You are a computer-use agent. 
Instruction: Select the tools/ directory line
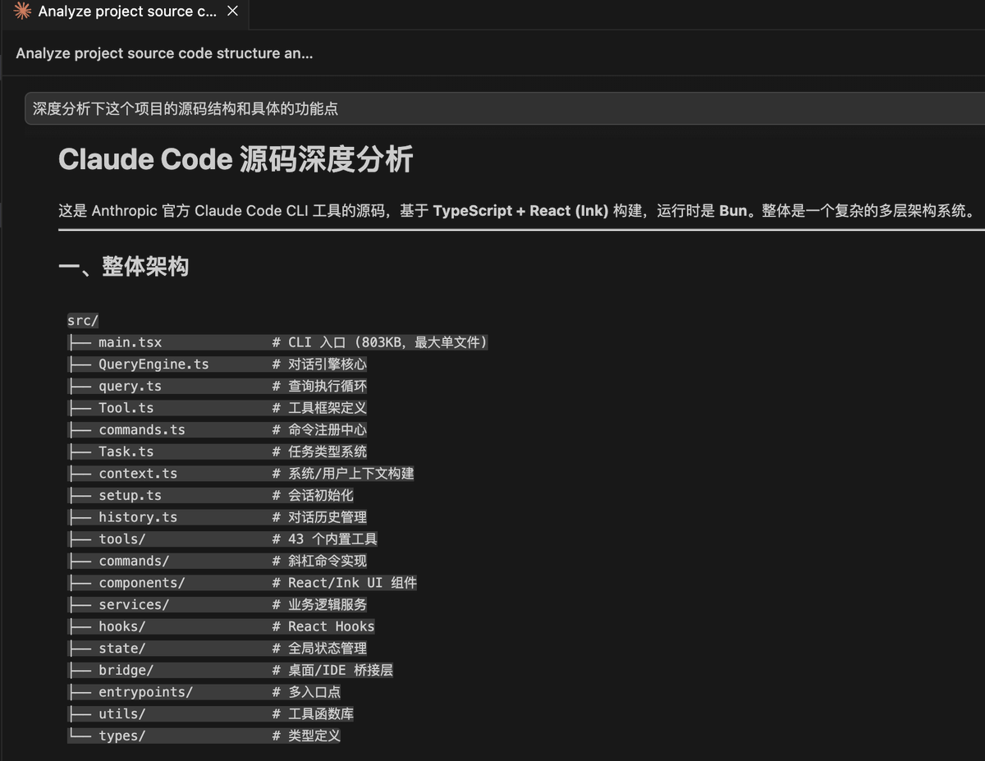click(x=121, y=539)
